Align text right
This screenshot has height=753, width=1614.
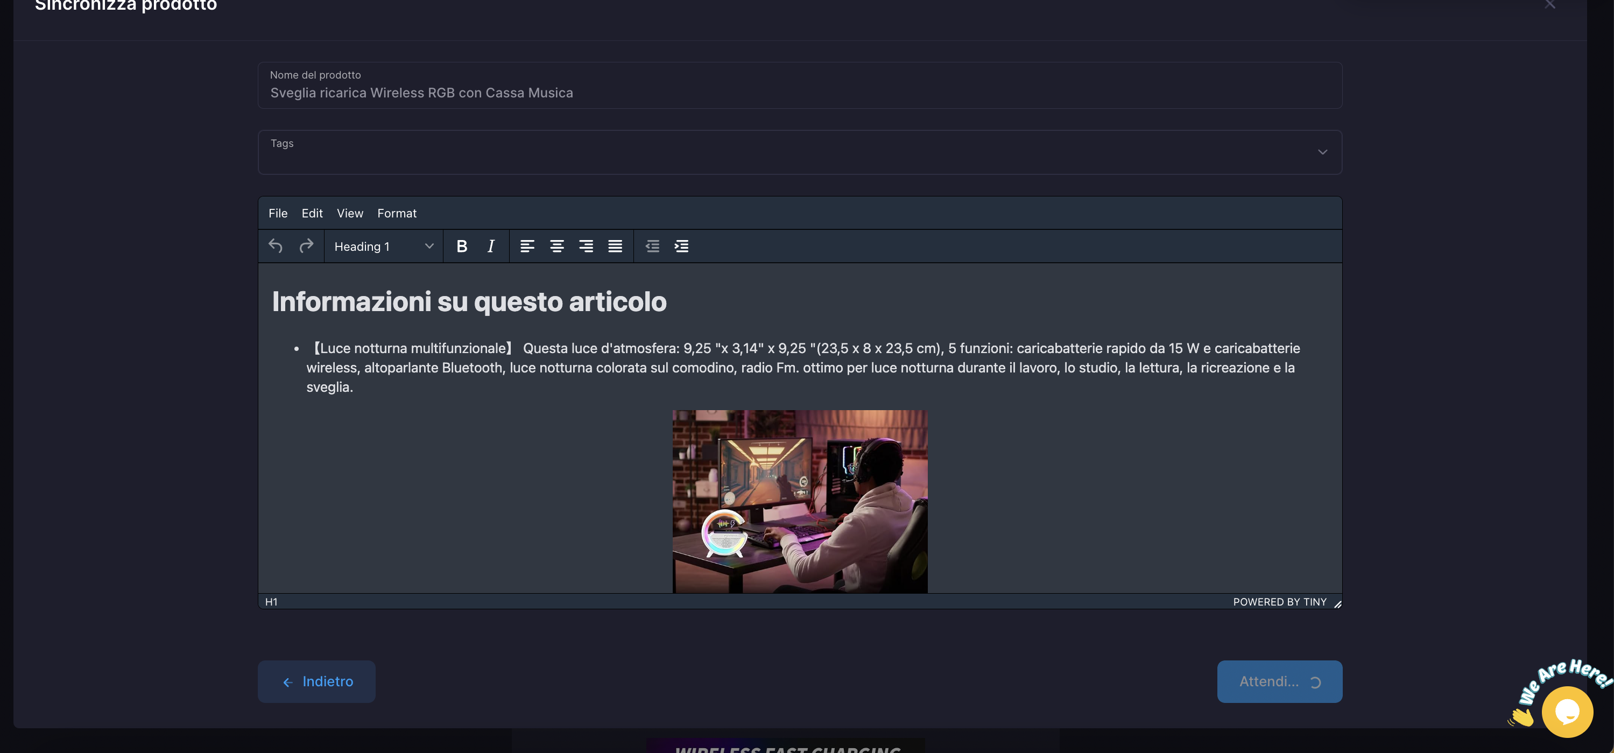(x=586, y=246)
